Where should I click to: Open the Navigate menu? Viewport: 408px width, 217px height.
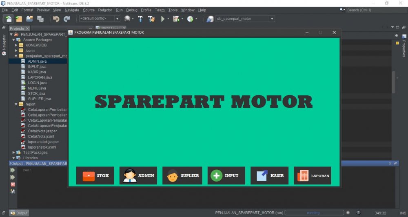click(72, 10)
